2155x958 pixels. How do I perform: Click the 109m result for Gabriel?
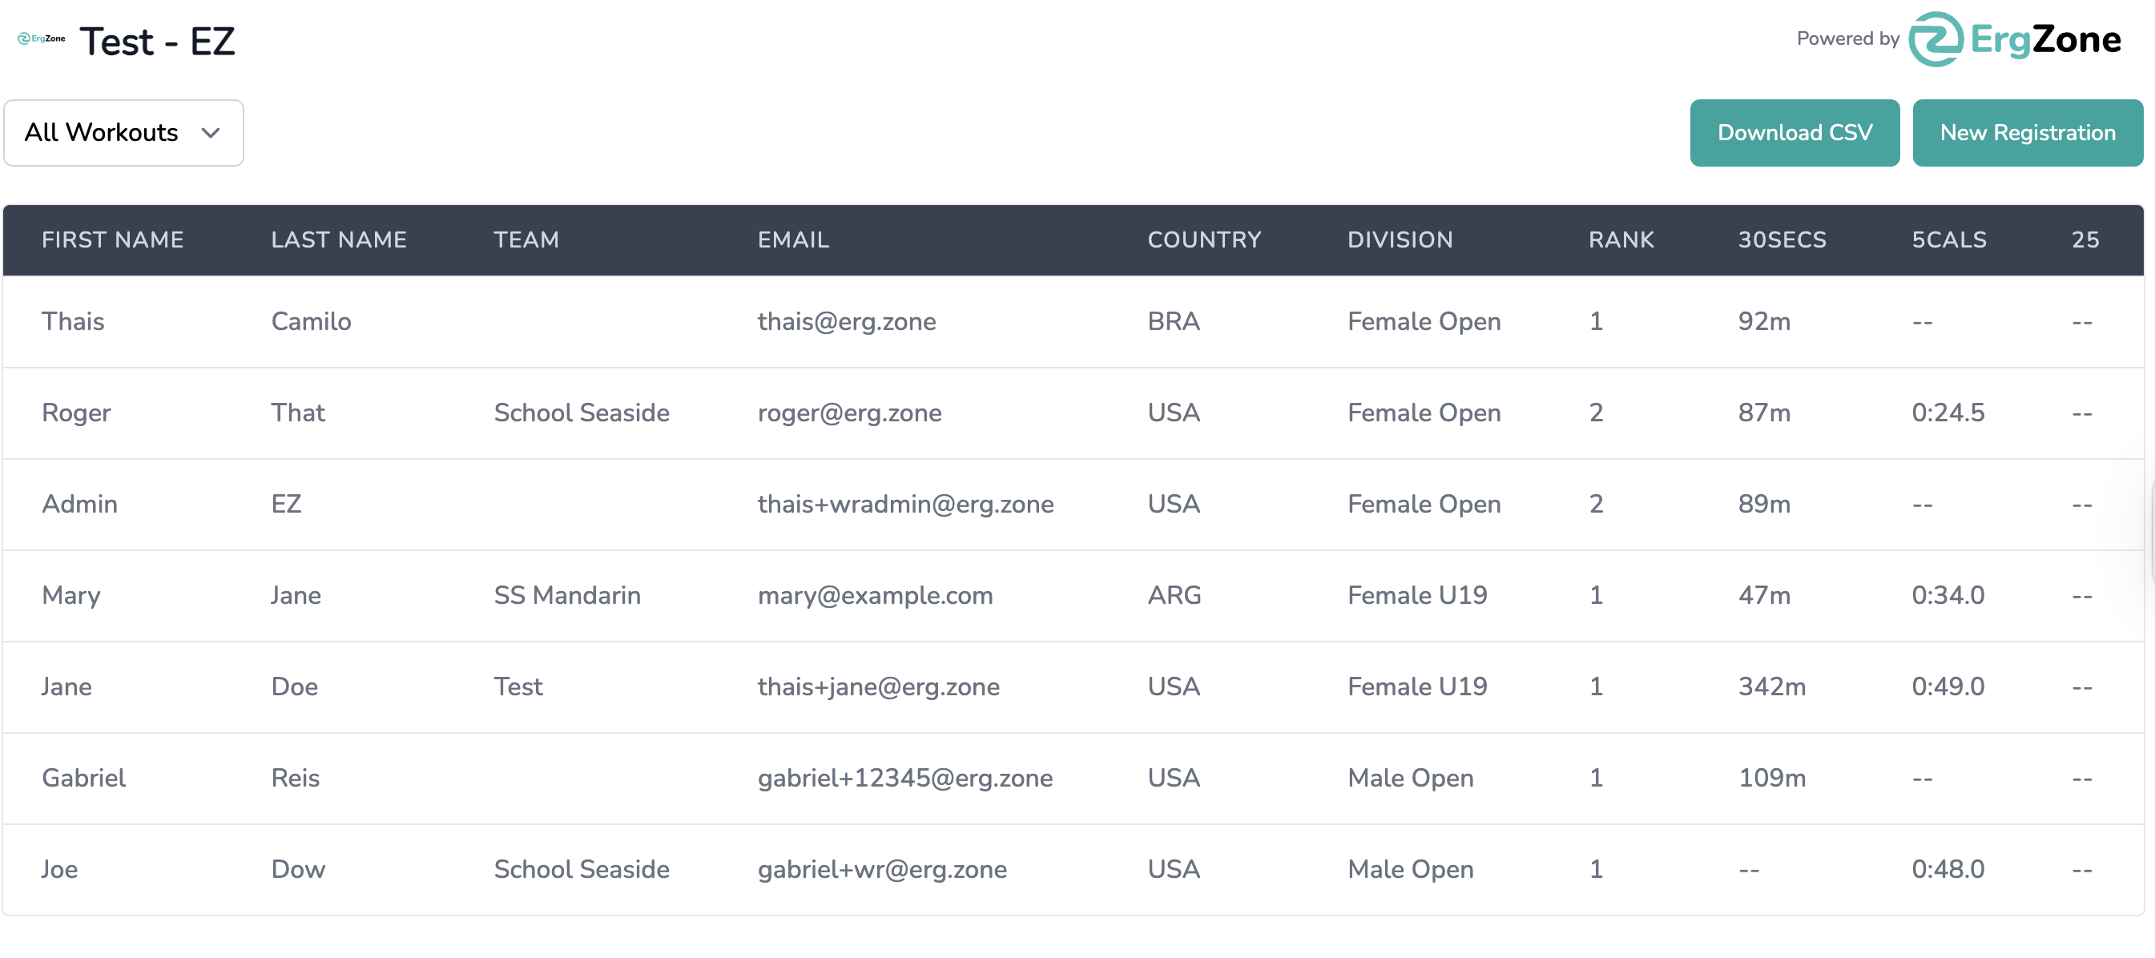pos(1772,777)
